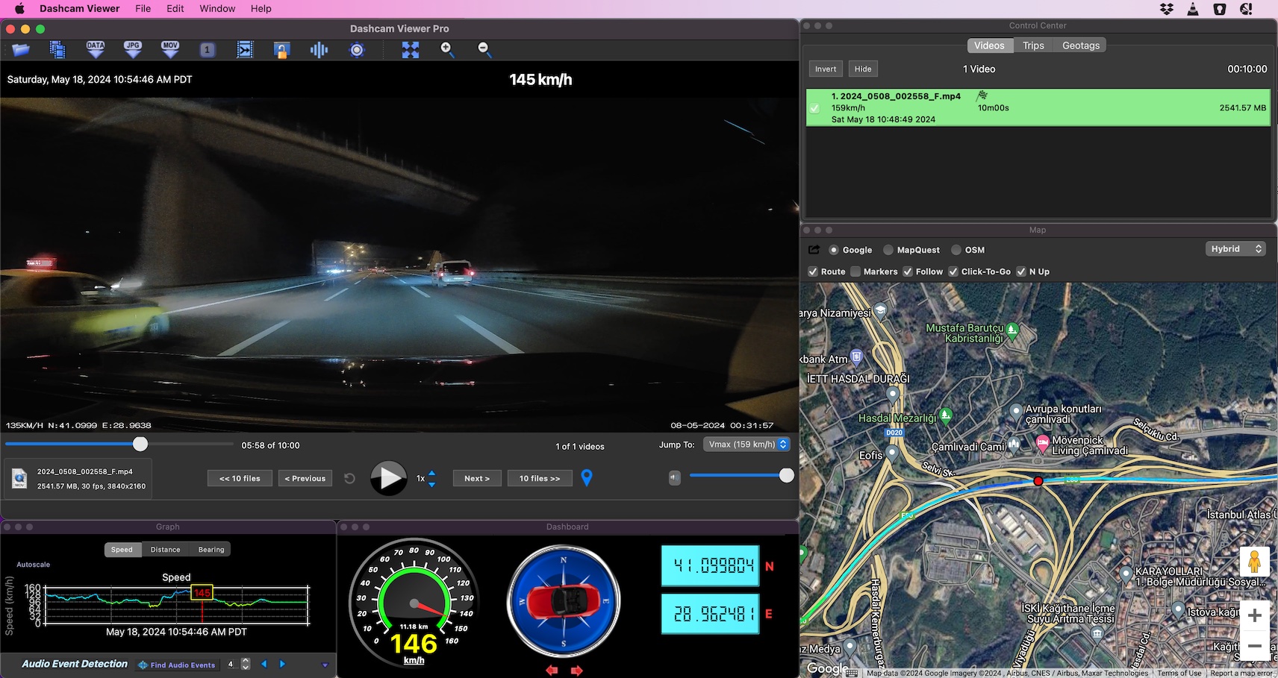Click Find Audio Events button
This screenshot has height=678, width=1278.
coord(177,665)
